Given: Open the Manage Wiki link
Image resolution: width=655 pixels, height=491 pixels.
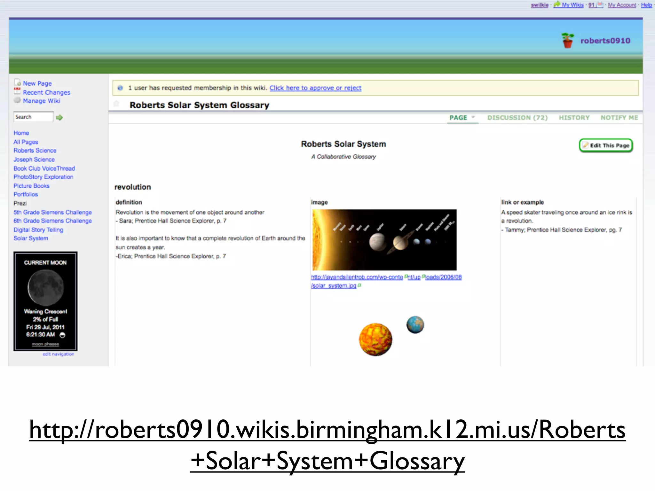Looking at the screenshot, I should click(x=42, y=101).
